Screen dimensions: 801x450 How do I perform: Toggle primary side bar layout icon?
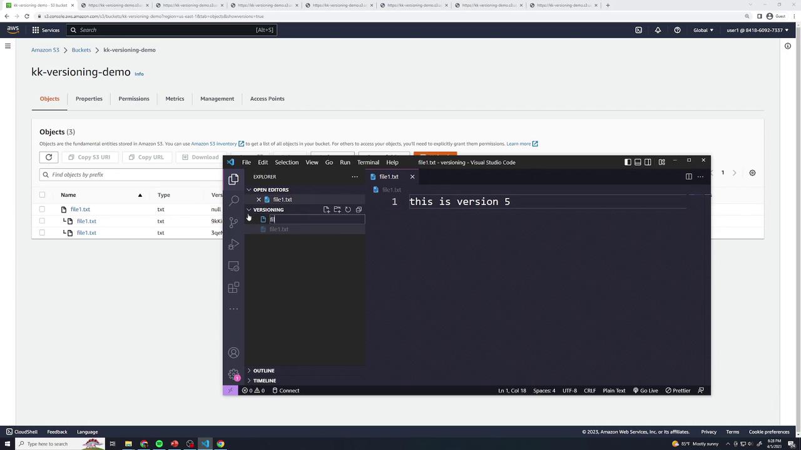click(x=628, y=162)
